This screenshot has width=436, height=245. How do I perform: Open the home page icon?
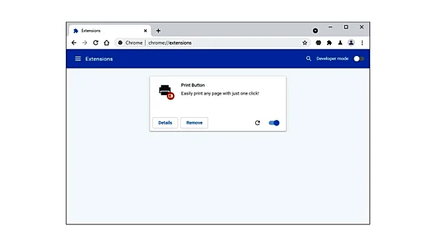pyautogui.click(x=106, y=43)
